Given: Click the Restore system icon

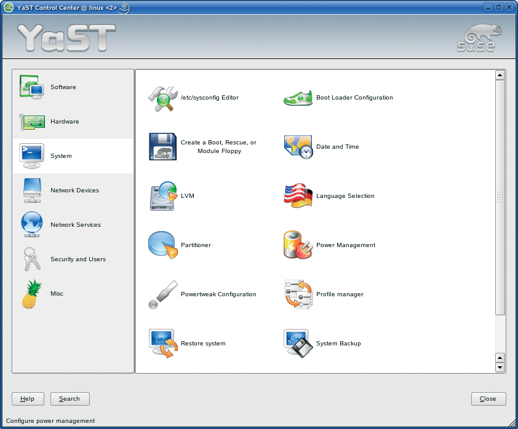Looking at the screenshot, I should tap(163, 344).
